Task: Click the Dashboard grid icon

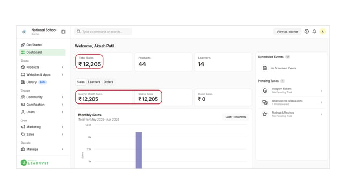Action: 23,52
